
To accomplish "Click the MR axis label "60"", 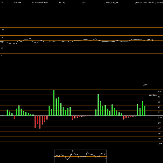I will 159,102.
